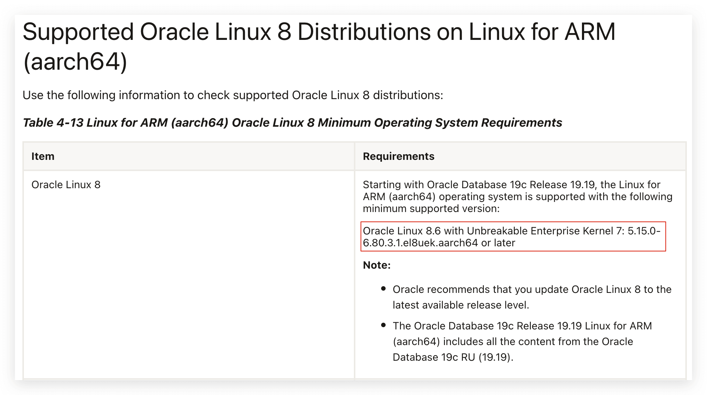707x395 pixels.
Task: Click the intro sentence about supported distributions
Action: tap(233, 95)
